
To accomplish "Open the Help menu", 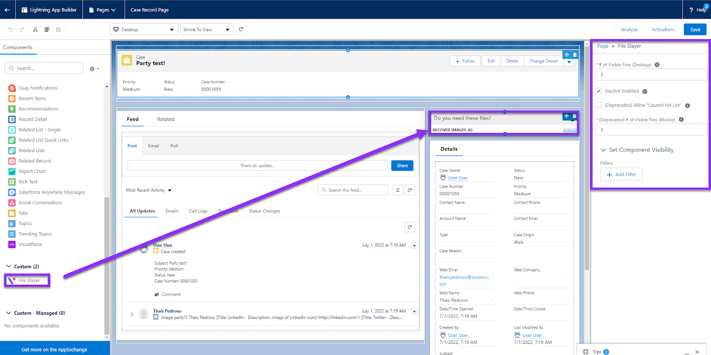I will (698, 10).
